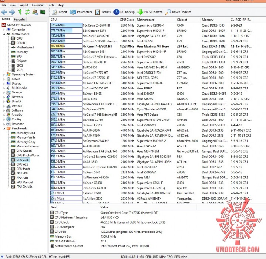The height and width of the screenshot is (259, 266).
Task: Open the BIOS tree item
Action: [17, 65]
